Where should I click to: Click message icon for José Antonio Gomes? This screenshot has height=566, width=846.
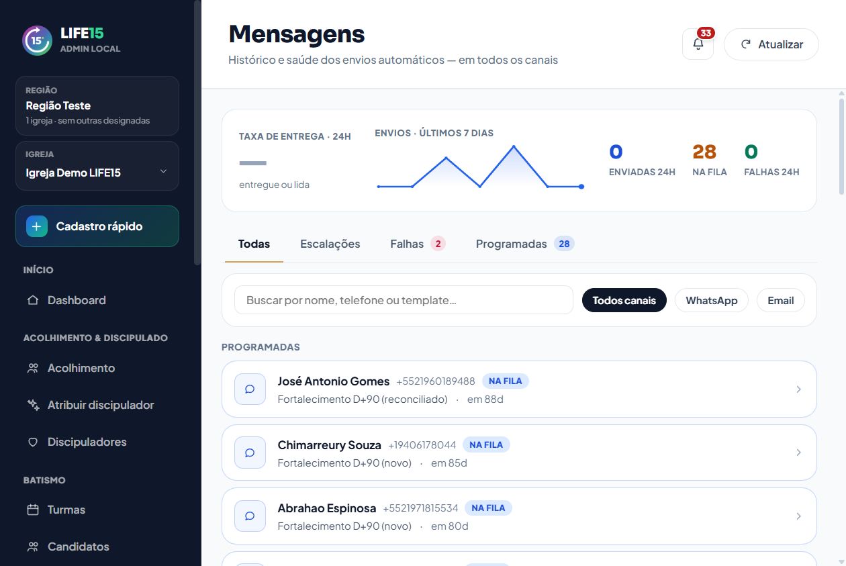[250, 389]
